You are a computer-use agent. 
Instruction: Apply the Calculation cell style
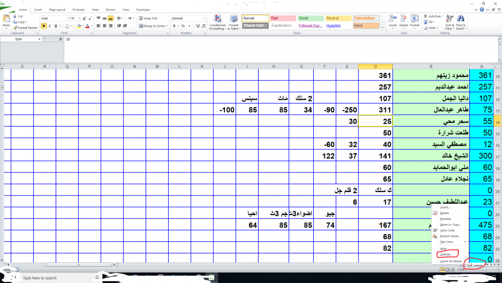[x=366, y=18]
